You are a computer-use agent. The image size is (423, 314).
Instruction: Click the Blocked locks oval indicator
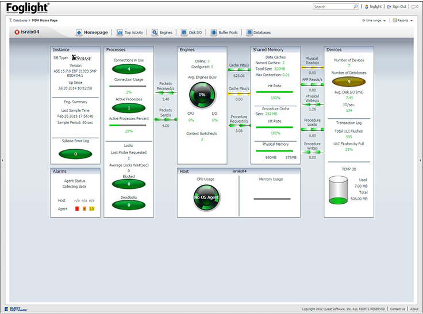tap(129, 184)
